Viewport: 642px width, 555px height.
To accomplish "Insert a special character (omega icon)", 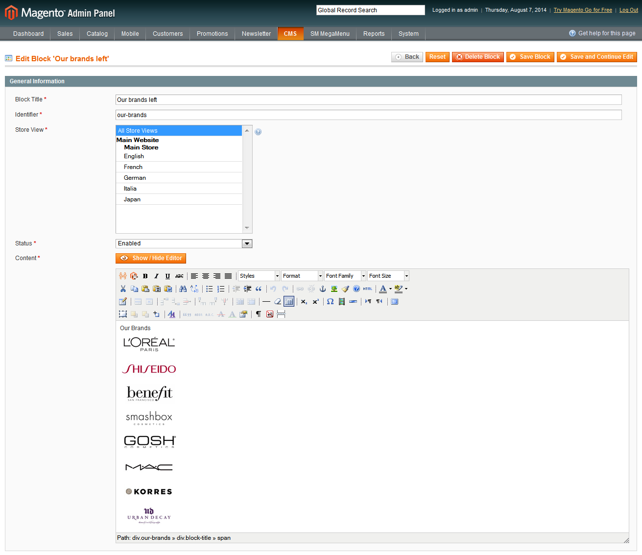I will (331, 301).
